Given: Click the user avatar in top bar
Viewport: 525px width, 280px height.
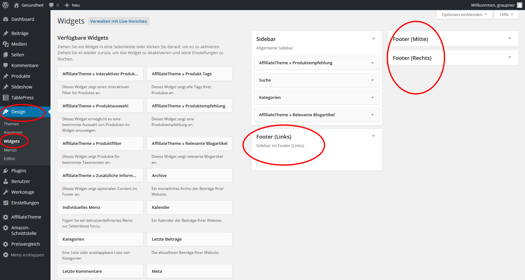Looking at the screenshot, I should point(519,5).
